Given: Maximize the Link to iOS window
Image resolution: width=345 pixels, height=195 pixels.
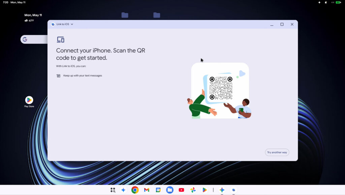Looking at the screenshot, I should 282,24.
